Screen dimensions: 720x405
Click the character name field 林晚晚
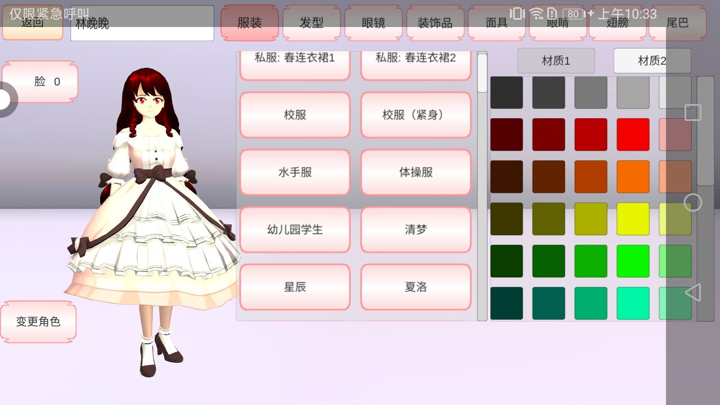[x=142, y=23]
